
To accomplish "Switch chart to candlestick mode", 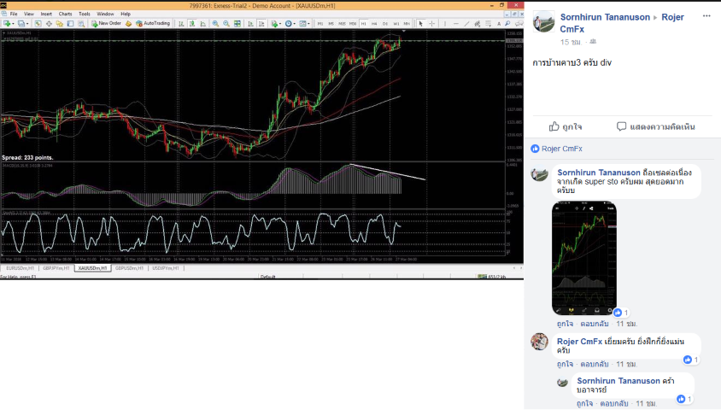I will click(x=192, y=23).
